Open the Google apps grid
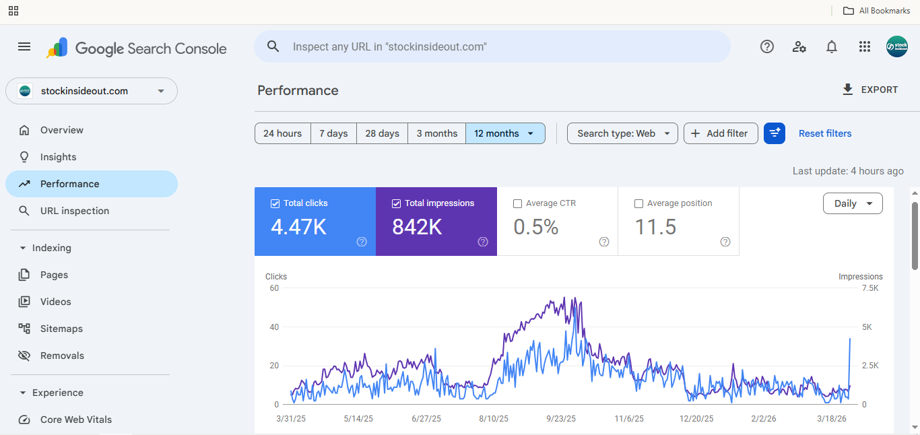920x435 pixels. tap(865, 46)
